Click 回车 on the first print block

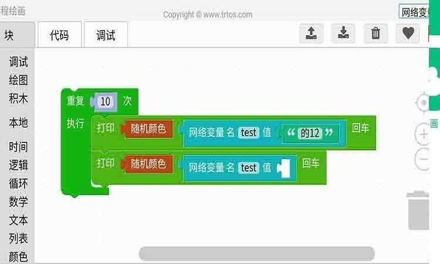click(361, 128)
